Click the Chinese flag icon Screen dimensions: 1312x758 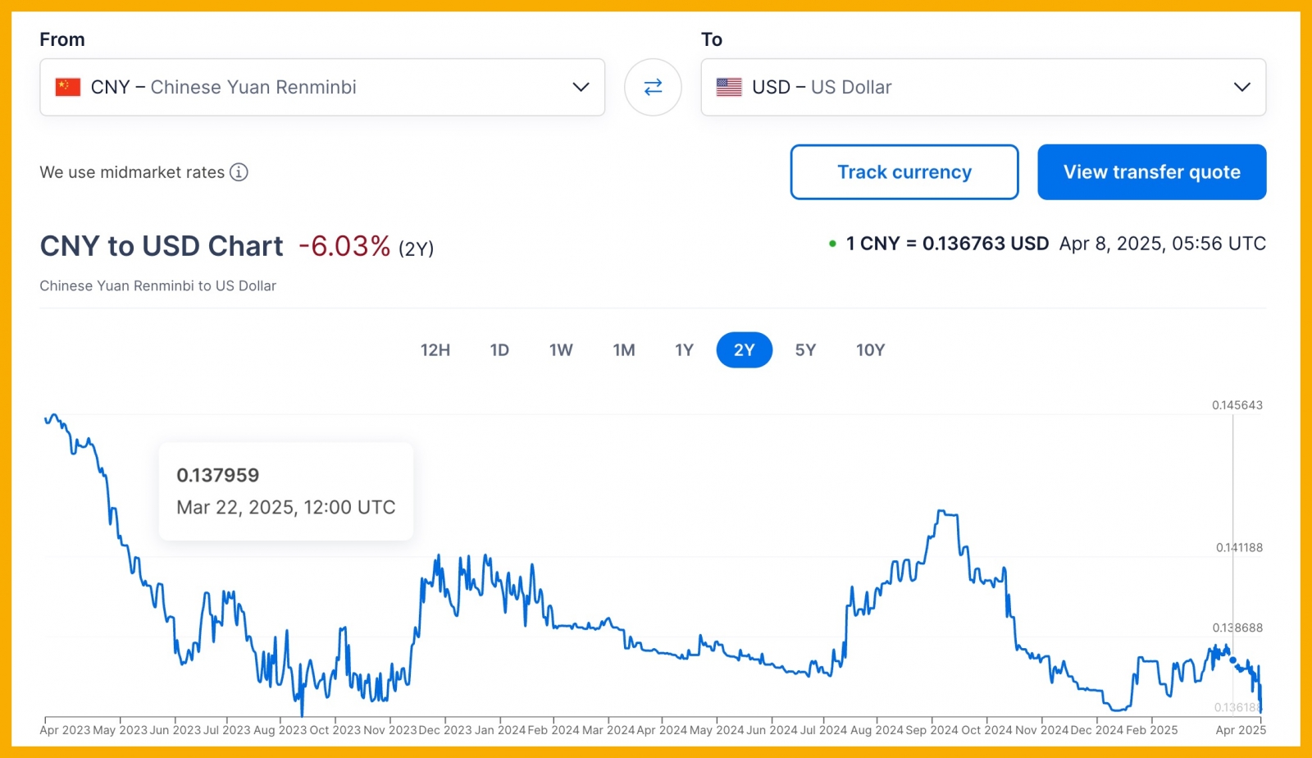click(67, 87)
